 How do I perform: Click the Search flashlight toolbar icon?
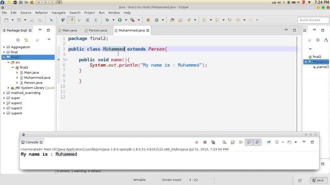click(189, 20)
